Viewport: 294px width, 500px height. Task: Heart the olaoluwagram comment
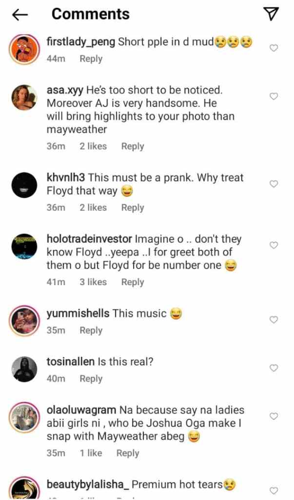click(274, 416)
